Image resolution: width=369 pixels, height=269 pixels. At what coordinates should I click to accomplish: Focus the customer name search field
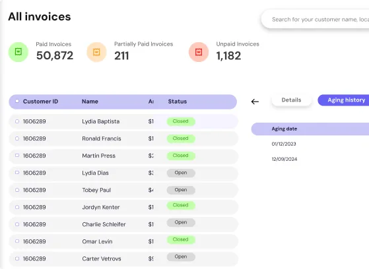tap(315, 19)
